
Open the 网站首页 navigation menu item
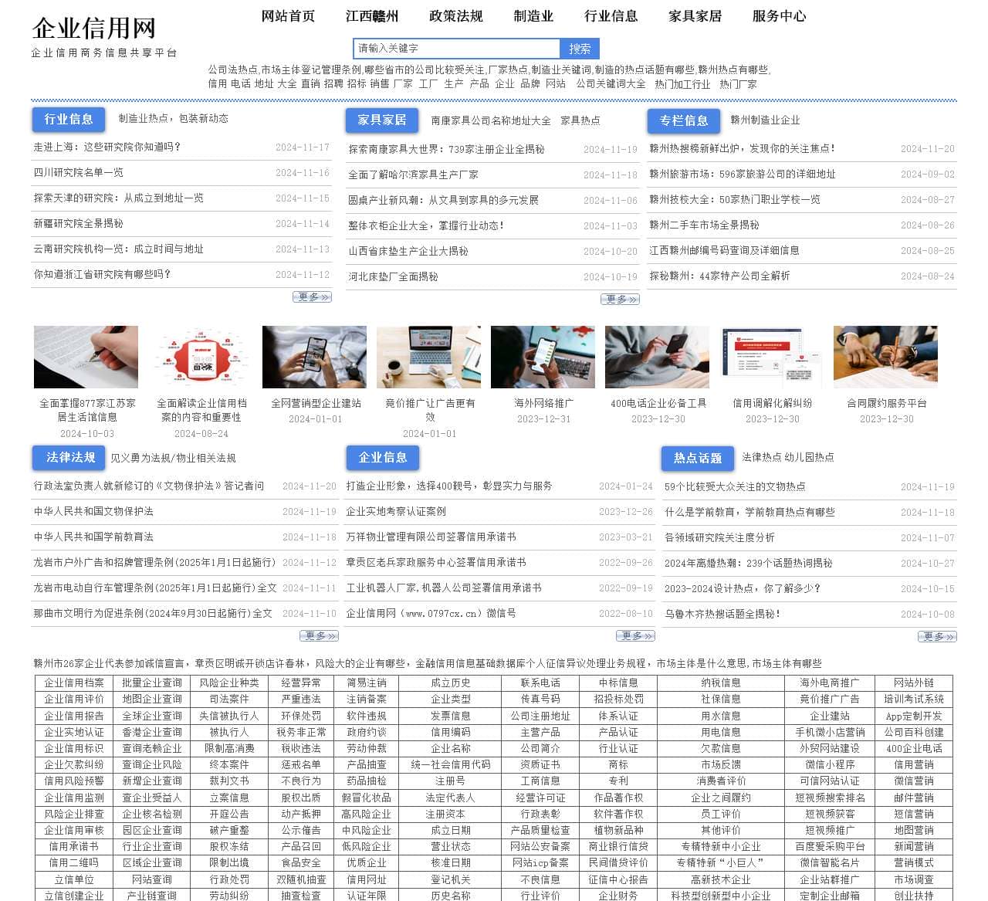288,16
